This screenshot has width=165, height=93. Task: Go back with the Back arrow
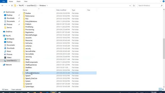tap(3, 6)
